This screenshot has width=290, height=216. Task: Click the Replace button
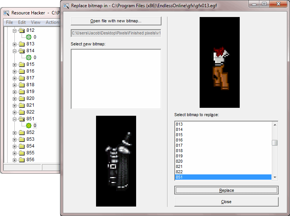pyautogui.click(x=226, y=190)
